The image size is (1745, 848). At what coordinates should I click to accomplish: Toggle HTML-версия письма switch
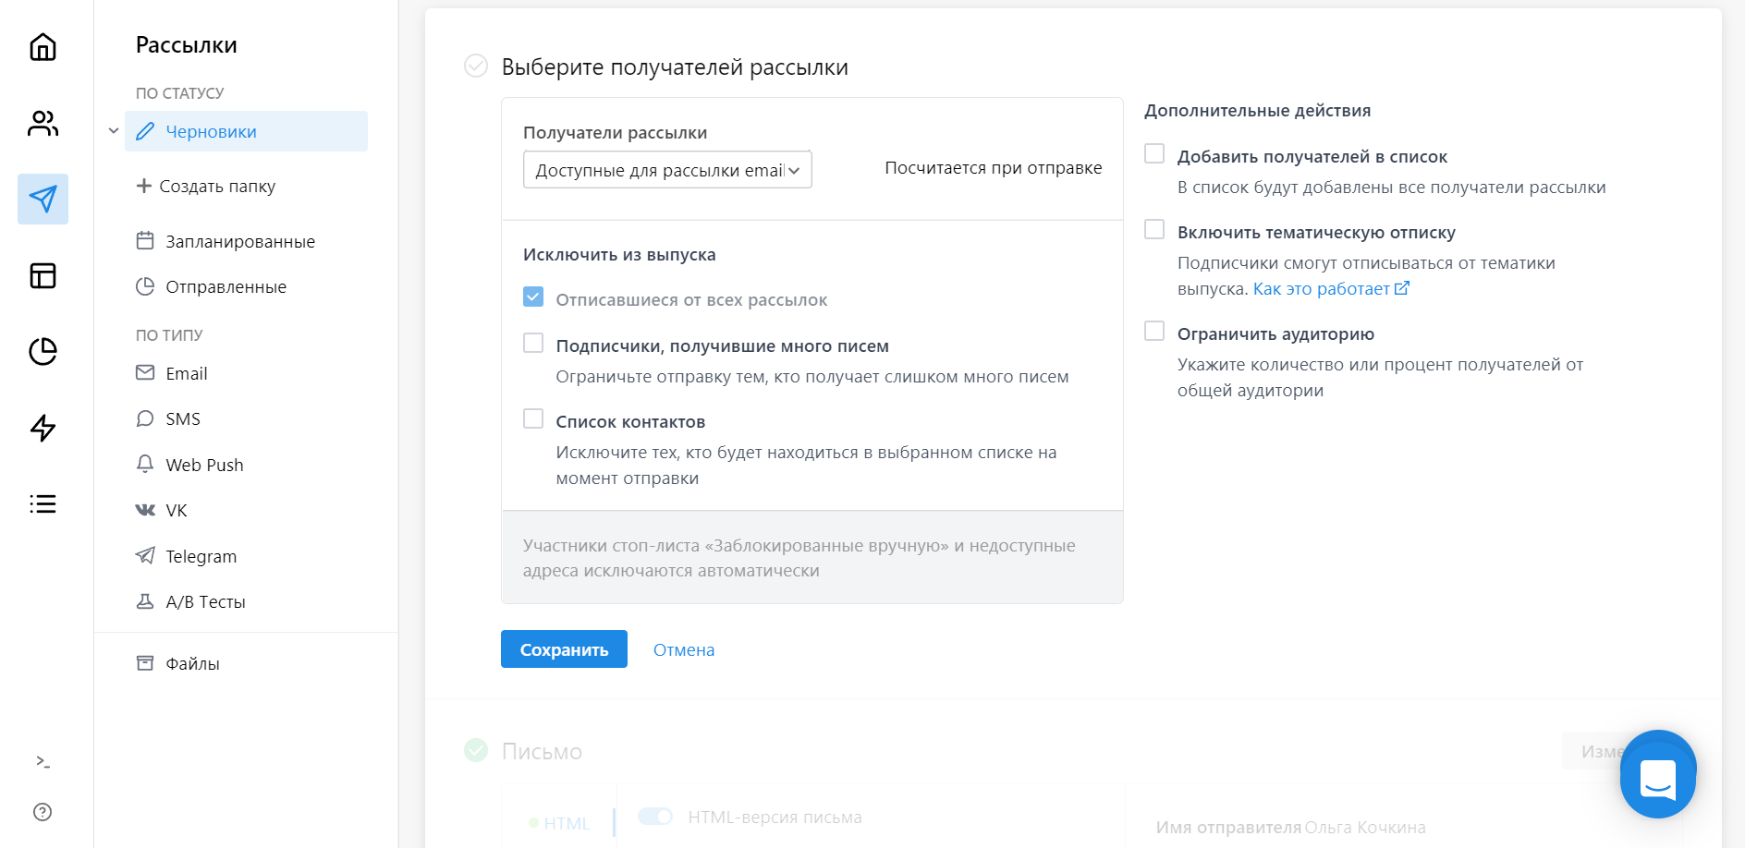(x=655, y=817)
